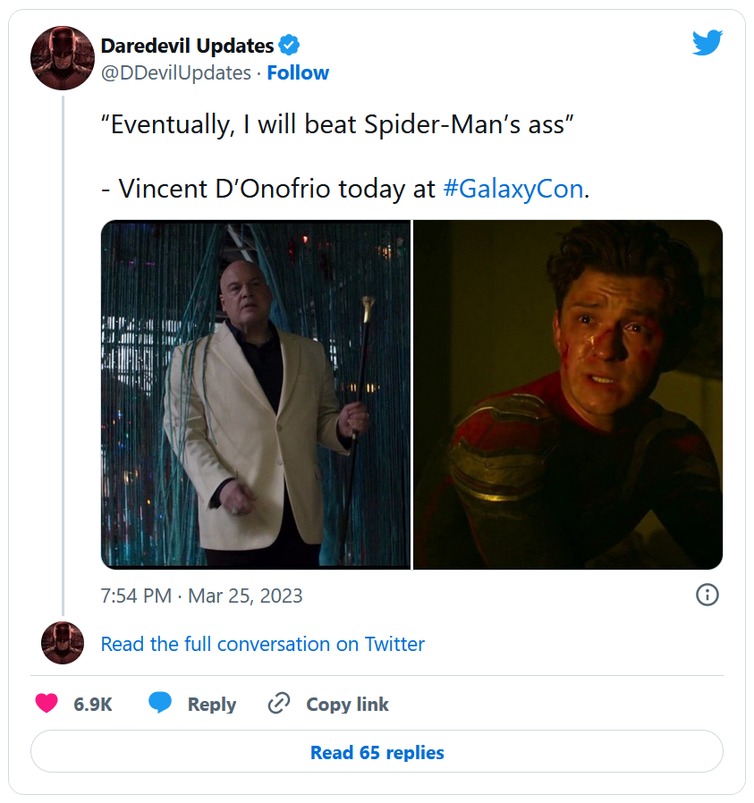Image resolution: width=754 pixels, height=803 pixels.
Task: Open the left photo of man in white suit
Action: click(256, 394)
